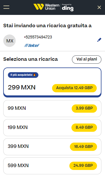
Task: Choose the 199 MXN top-up card
Action: [x=52, y=128]
